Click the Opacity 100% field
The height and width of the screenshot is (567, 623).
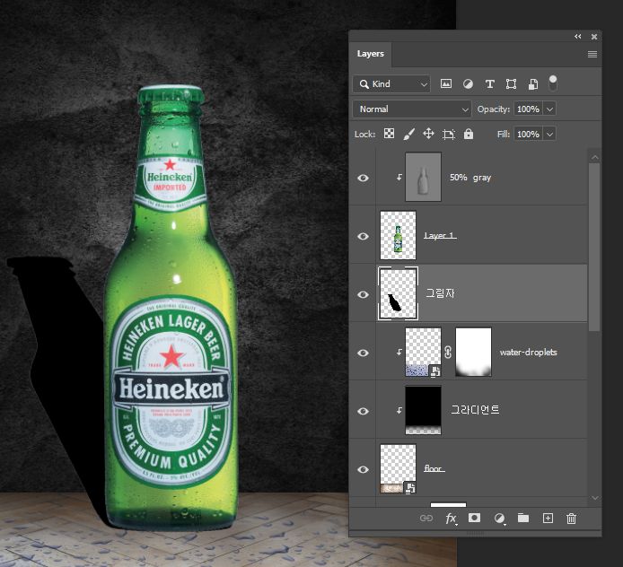tap(528, 109)
